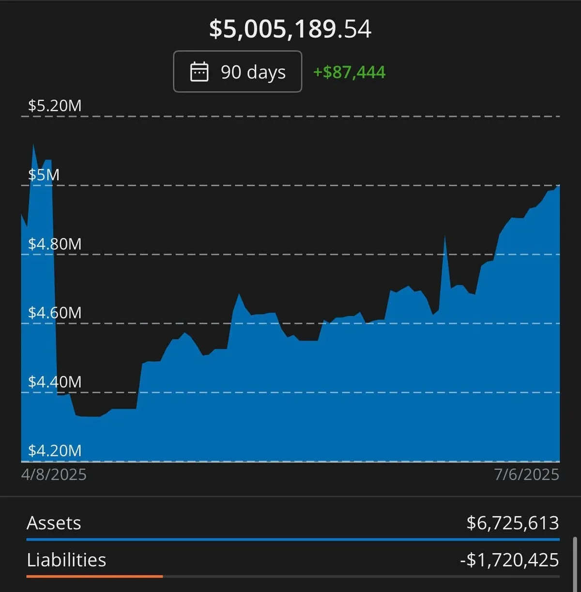
Task: Select the Liabilities row label
Action: pos(66,560)
